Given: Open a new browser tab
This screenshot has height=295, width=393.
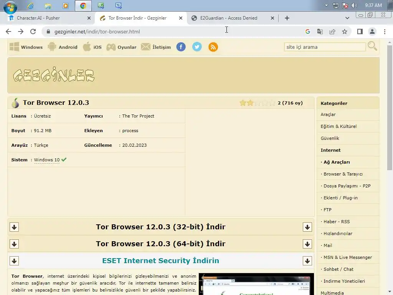Looking at the screenshot, I should (x=287, y=18).
